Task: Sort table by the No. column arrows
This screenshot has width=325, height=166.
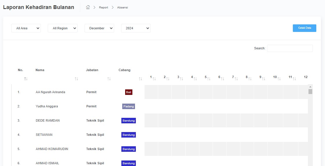Action: pyautogui.click(x=26, y=79)
